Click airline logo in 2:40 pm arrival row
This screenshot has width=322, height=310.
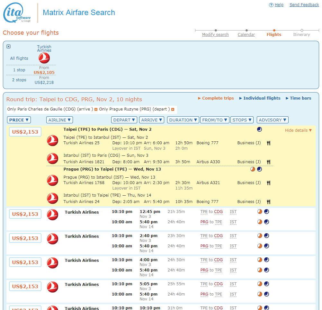[53, 239]
